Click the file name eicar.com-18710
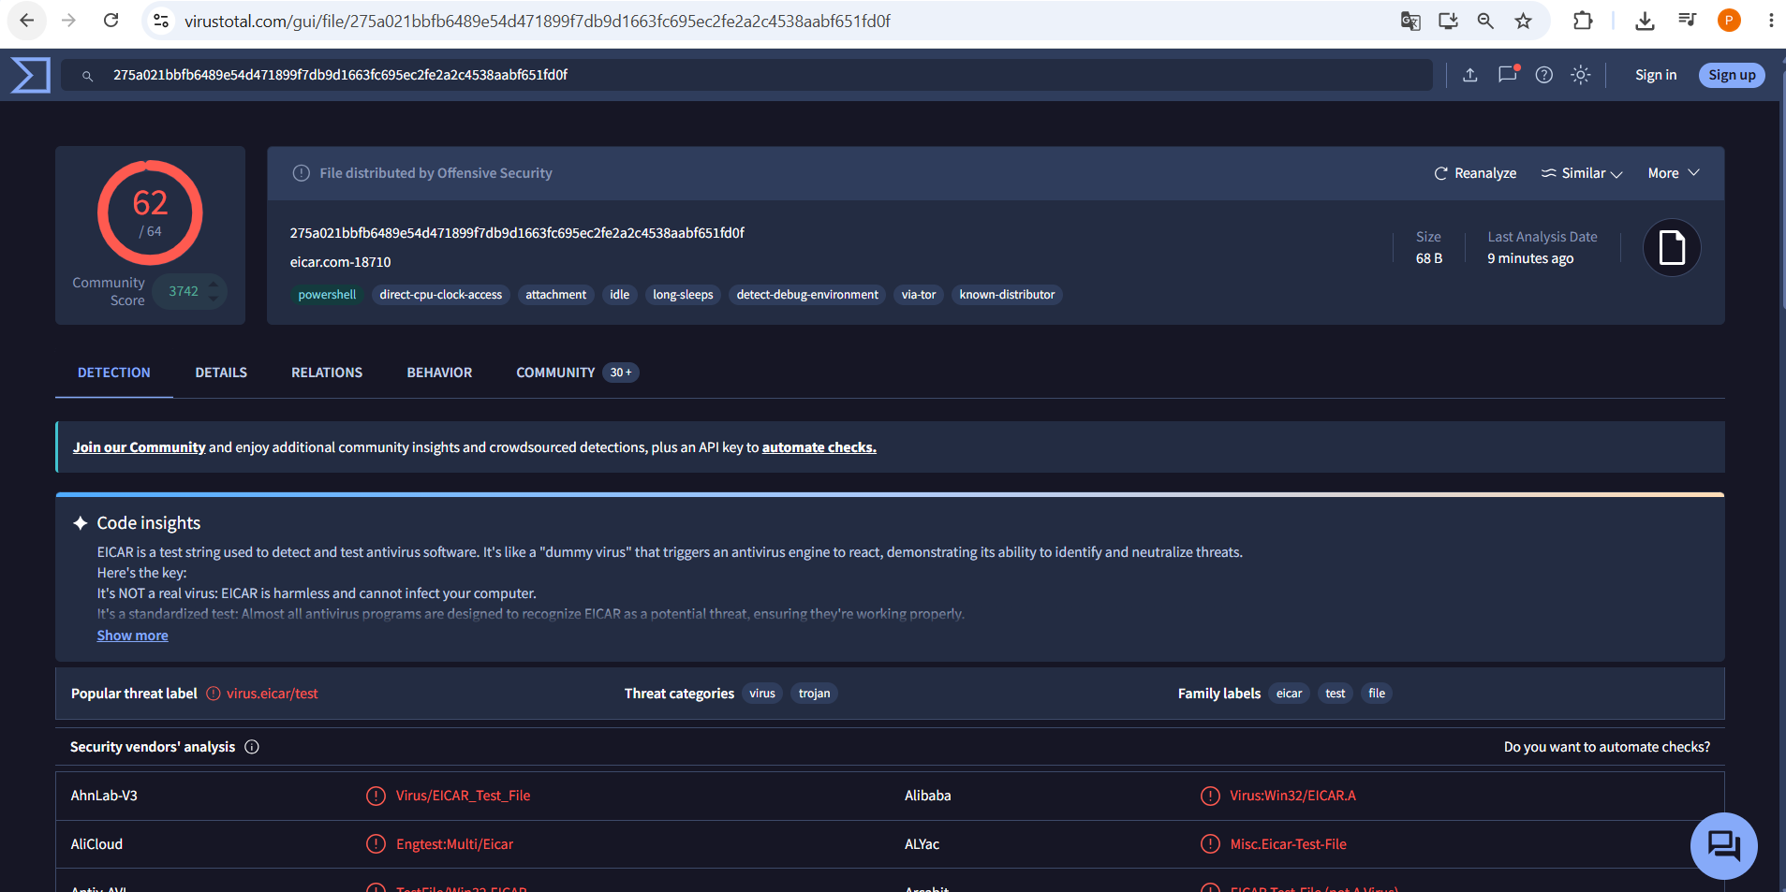The image size is (1786, 892). (x=341, y=262)
